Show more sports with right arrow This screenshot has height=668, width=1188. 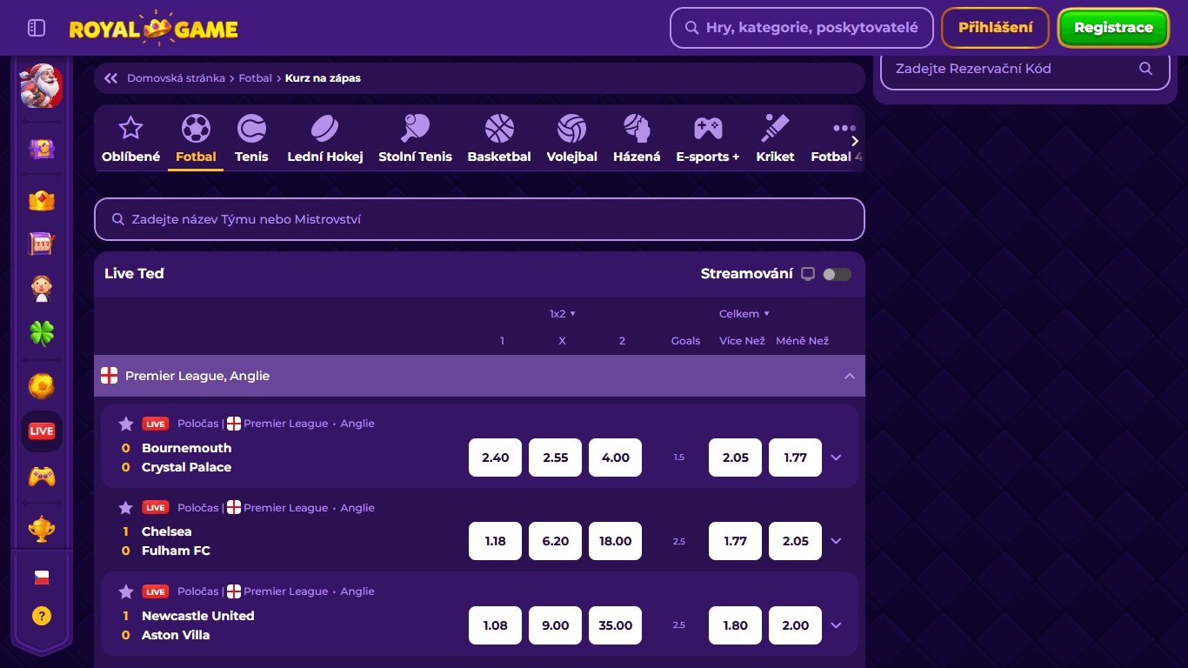855,141
